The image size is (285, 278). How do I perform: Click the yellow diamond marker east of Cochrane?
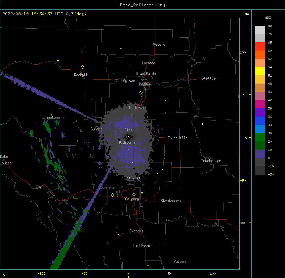coord(112,195)
